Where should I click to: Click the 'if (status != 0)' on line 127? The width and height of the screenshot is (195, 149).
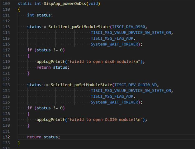click(46, 108)
